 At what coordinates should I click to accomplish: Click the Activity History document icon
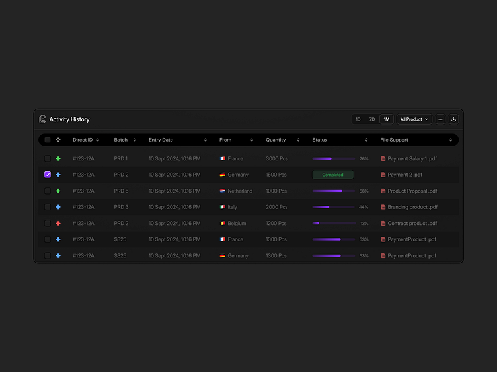43,119
